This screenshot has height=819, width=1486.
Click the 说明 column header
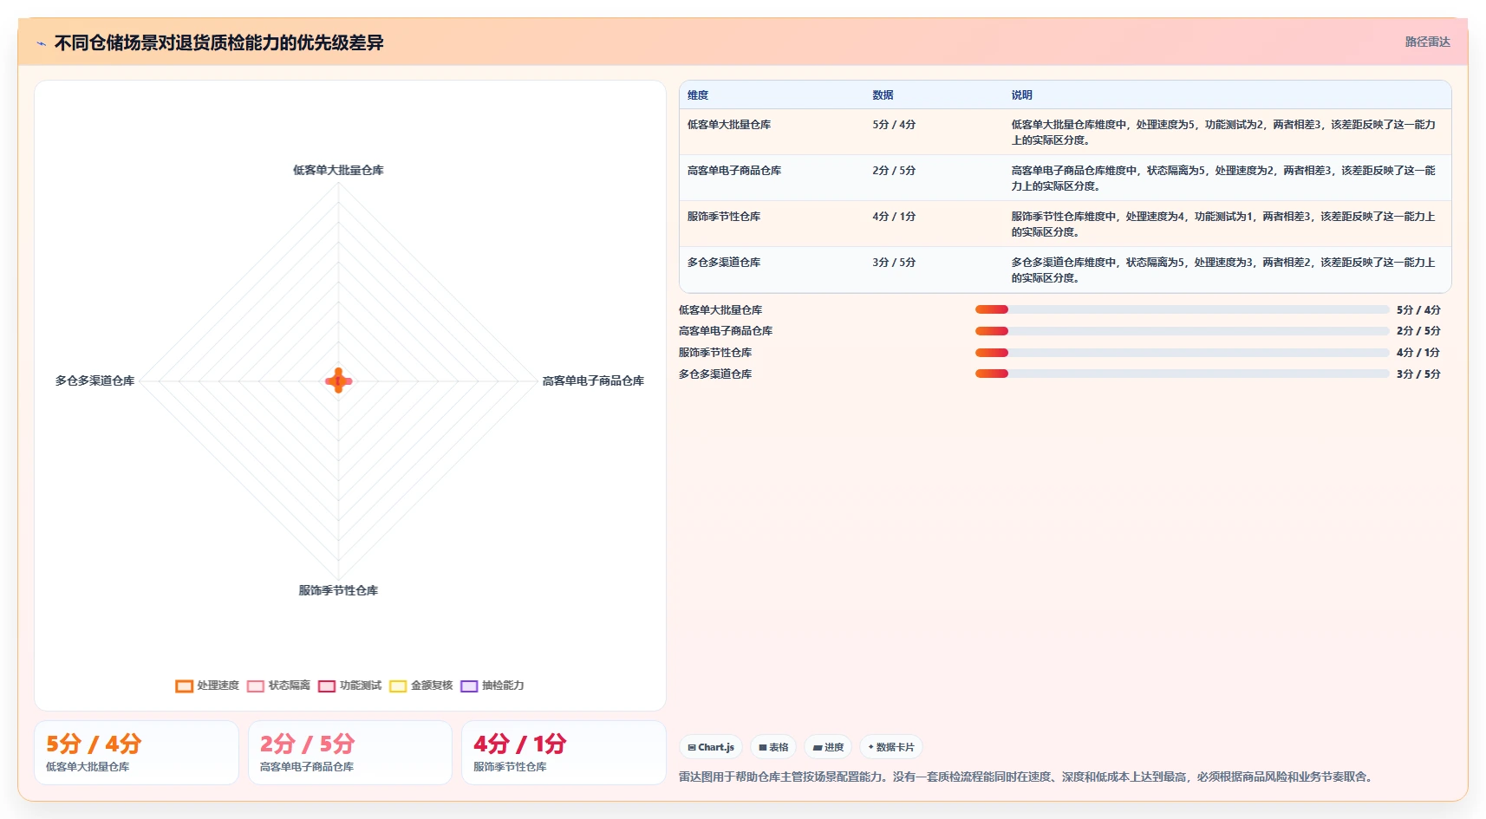(1021, 95)
